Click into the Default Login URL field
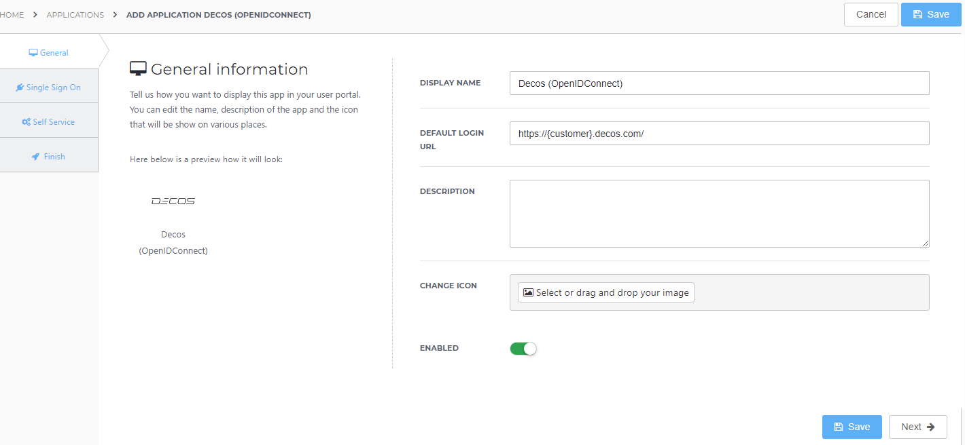 click(719, 134)
